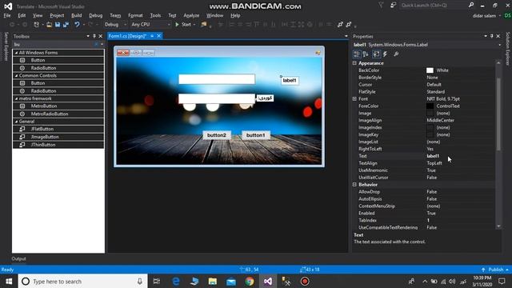512x288 pixels.
Task: Collapse the All Windows Forms toolbox group
Action: click(16, 53)
